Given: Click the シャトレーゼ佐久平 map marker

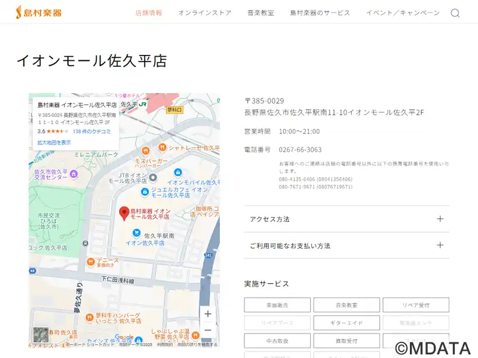Looking at the screenshot, I should [x=163, y=147].
